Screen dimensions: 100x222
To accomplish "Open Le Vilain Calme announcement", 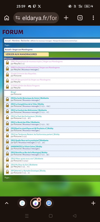I will point(26,147).
